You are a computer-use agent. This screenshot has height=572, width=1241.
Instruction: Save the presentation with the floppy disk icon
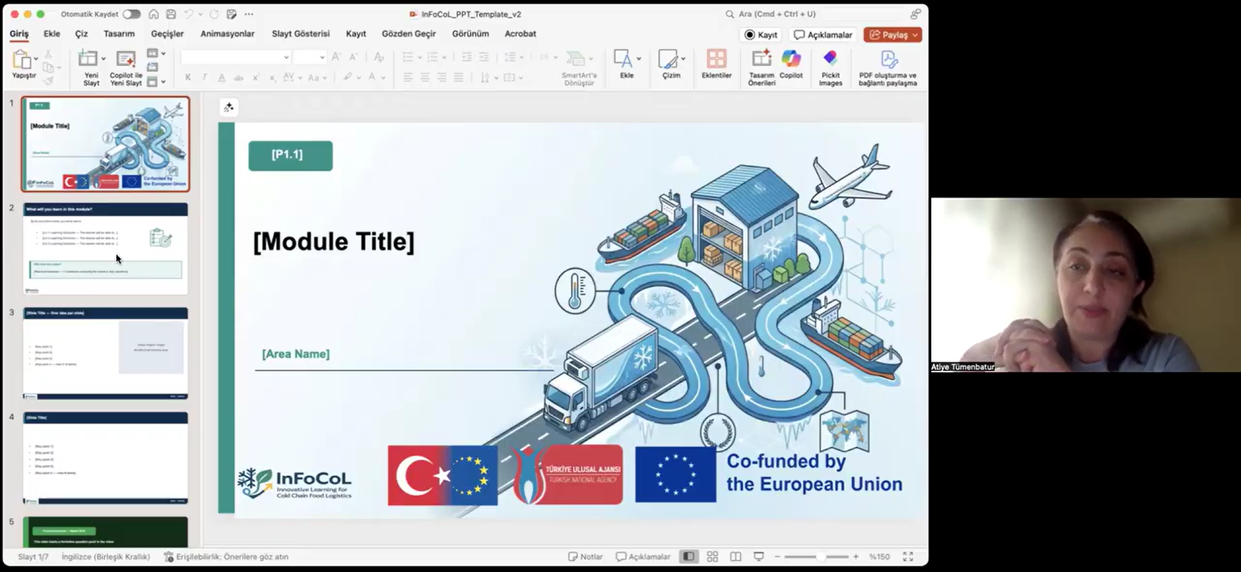(171, 14)
